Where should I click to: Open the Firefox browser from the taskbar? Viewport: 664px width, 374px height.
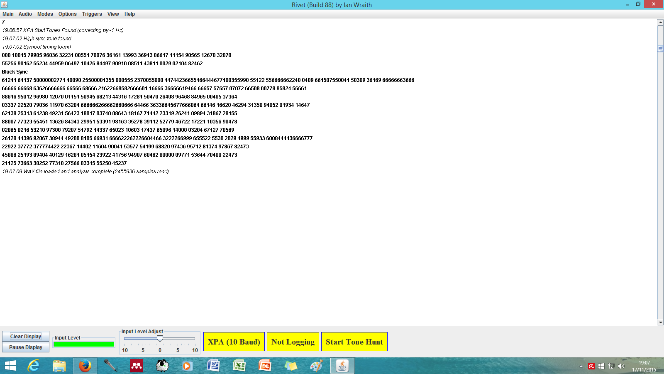[85, 366]
